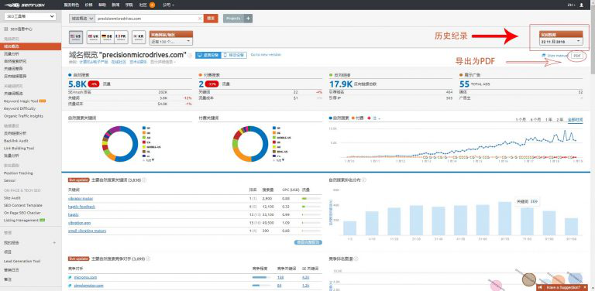The image size is (595, 291).
Task: Open the SEO toolkit dropdown
Action: (x=30, y=17)
